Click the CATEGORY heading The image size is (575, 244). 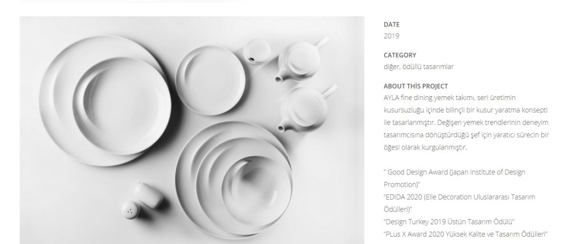click(x=400, y=55)
